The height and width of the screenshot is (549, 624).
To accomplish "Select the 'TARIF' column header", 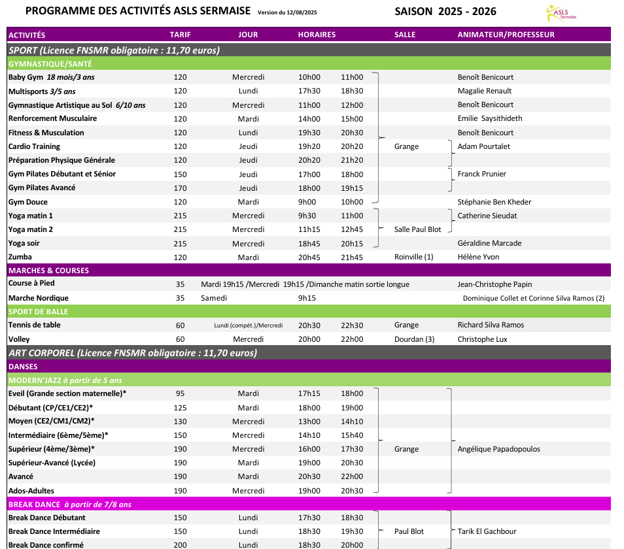I will (x=181, y=35).
